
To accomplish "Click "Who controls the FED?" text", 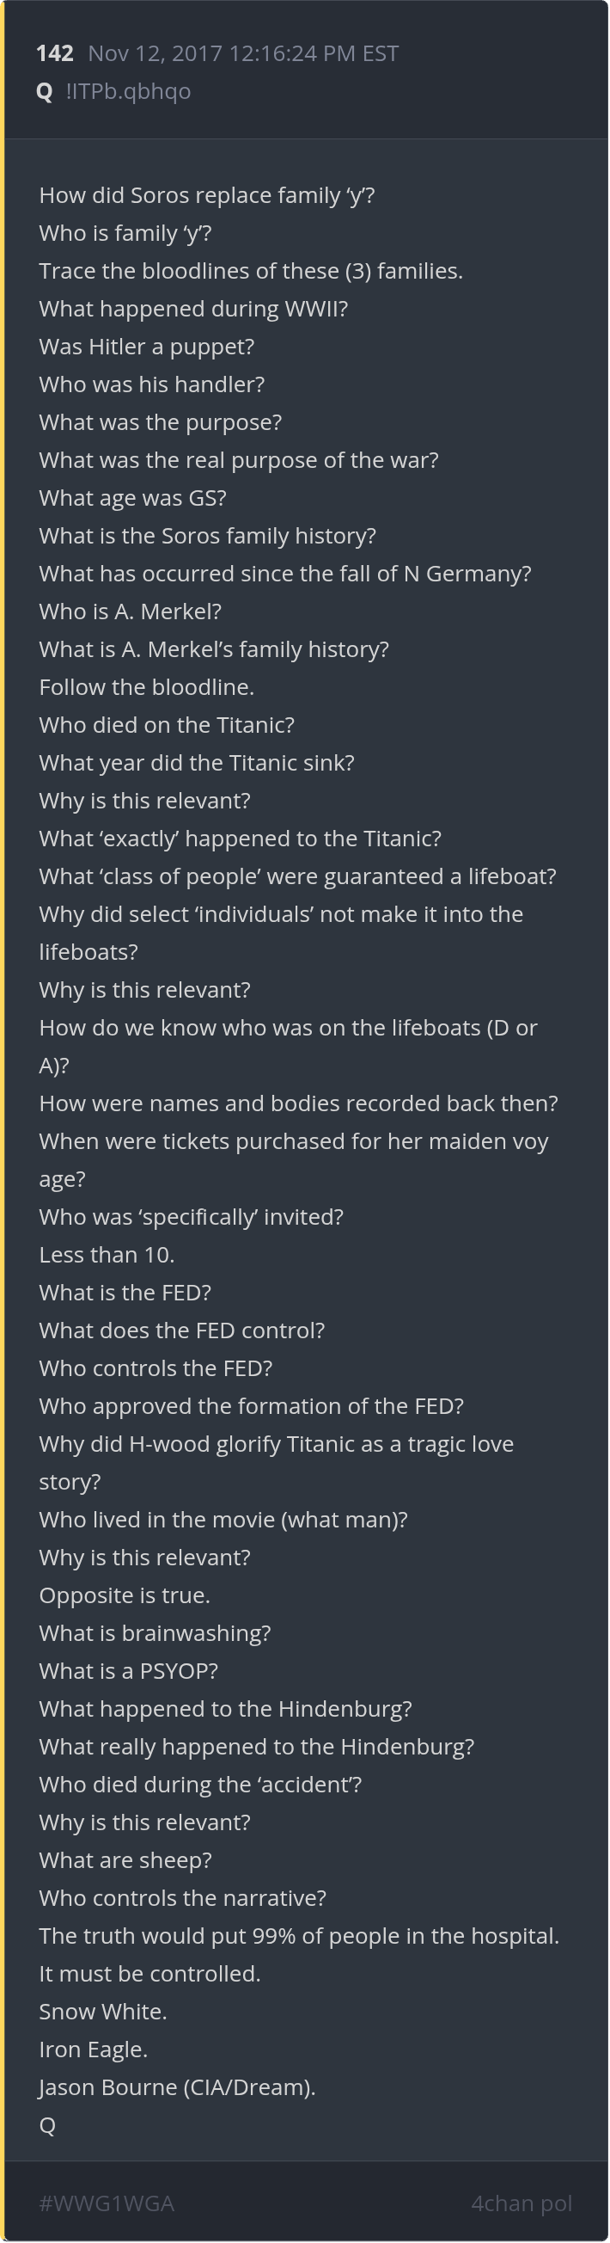I will 156,1368.
